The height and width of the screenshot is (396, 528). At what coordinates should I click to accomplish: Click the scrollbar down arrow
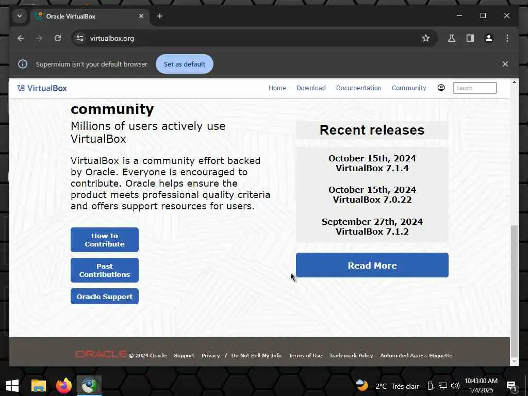pyautogui.click(x=514, y=362)
